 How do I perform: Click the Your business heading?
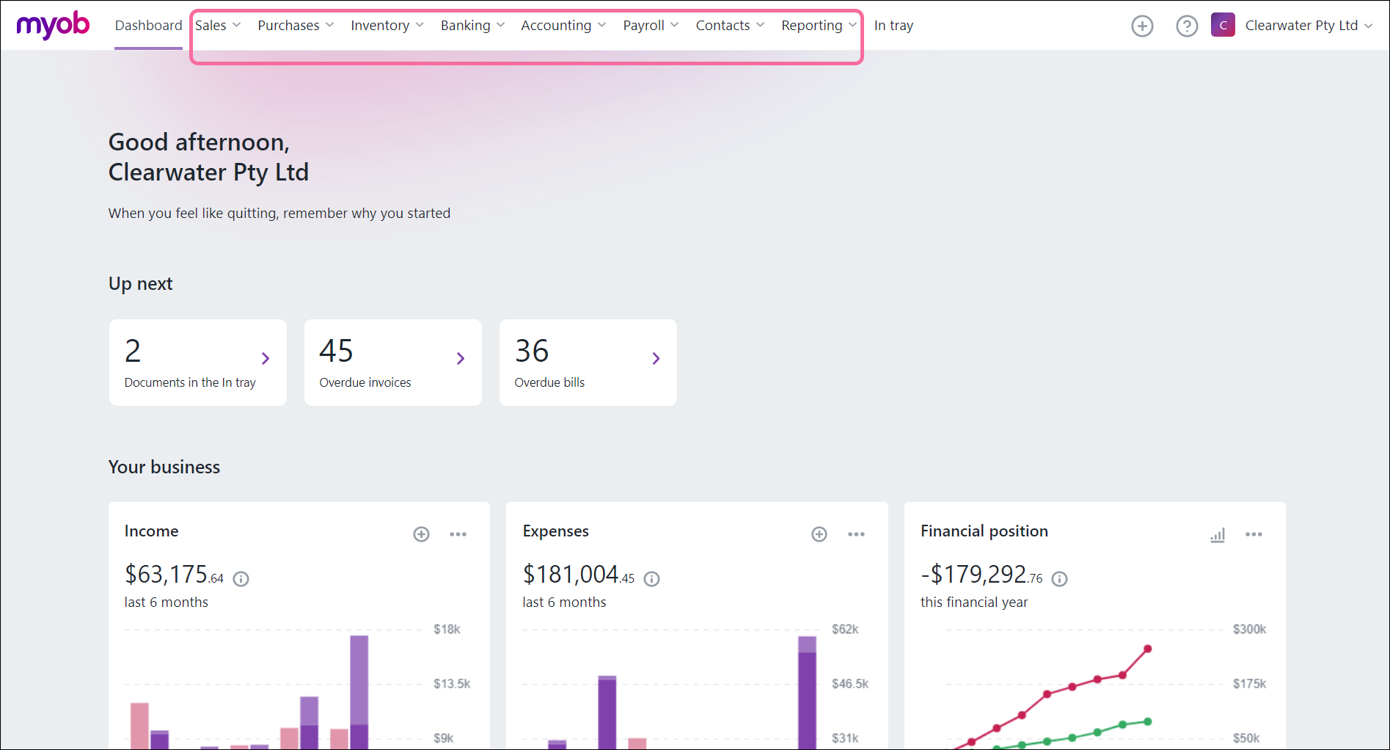pos(164,467)
